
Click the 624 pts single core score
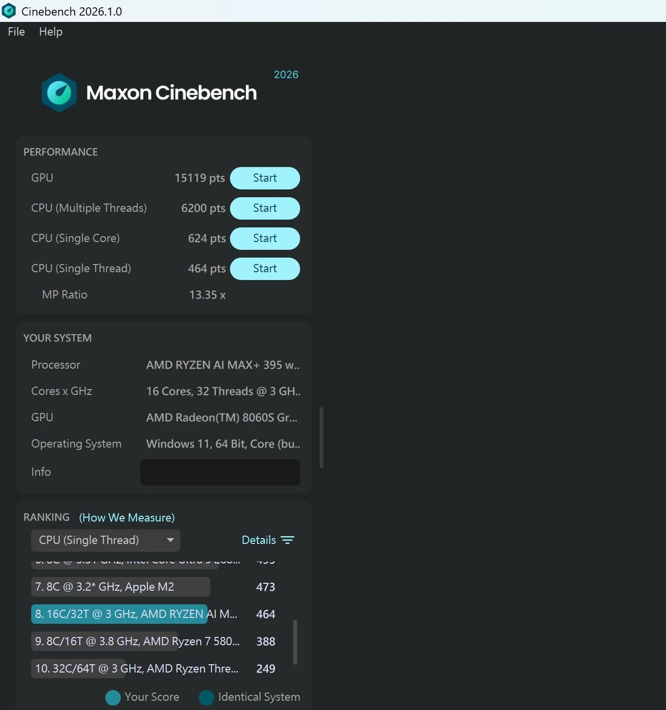point(207,239)
